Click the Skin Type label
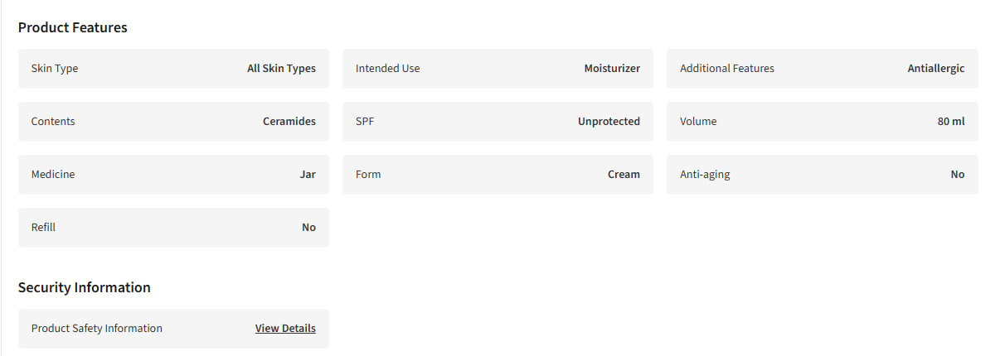The width and height of the screenshot is (995, 356). [x=55, y=69]
